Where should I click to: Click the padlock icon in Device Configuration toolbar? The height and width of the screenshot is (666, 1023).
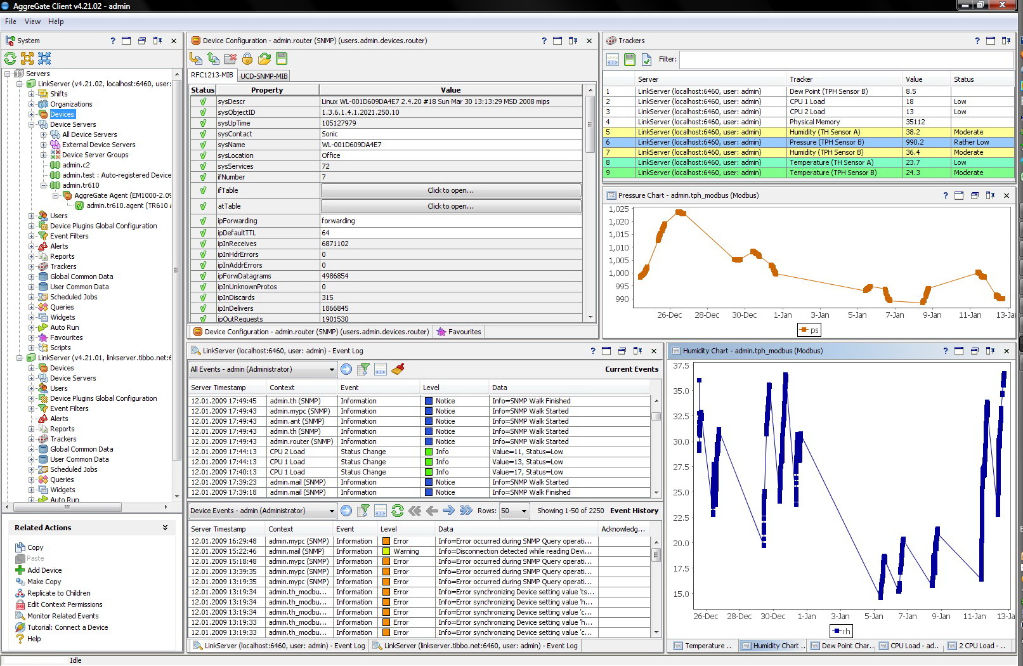click(x=247, y=58)
